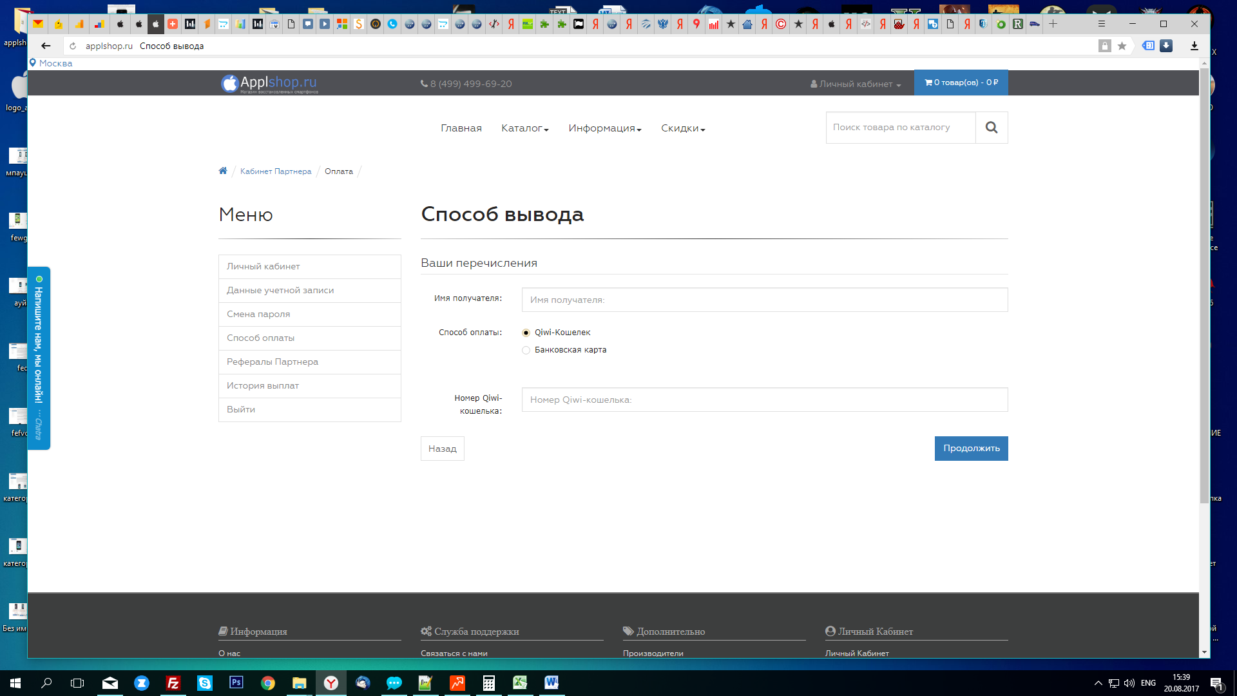Focus the Имя получателя input field
The image size is (1237, 696).
764,300
